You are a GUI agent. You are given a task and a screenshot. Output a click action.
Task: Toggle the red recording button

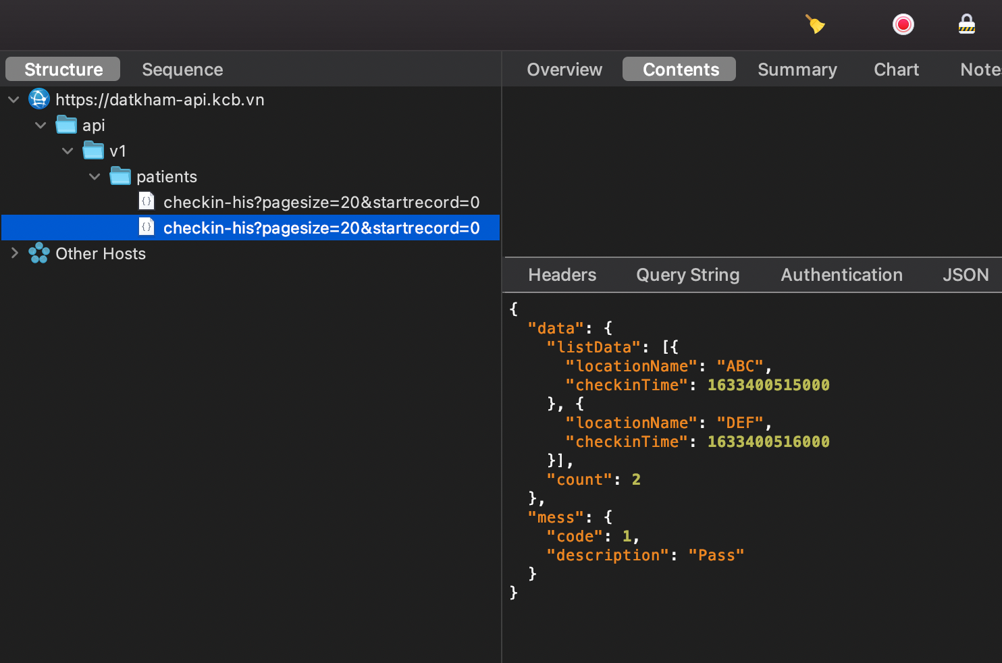click(x=903, y=25)
